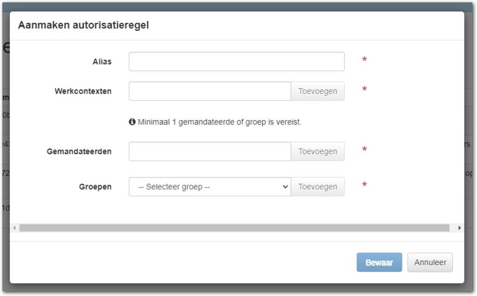Click the Groepen label text
The image size is (477, 296).
tap(95, 186)
